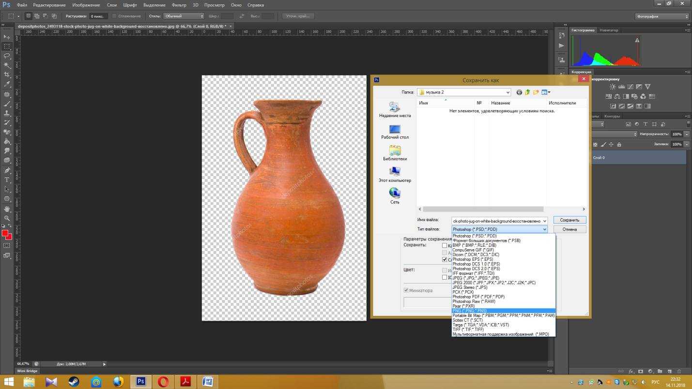The width and height of the screenshot is (692, 389).
Task: Click the Имя файла text field
Action: point(496,221)
